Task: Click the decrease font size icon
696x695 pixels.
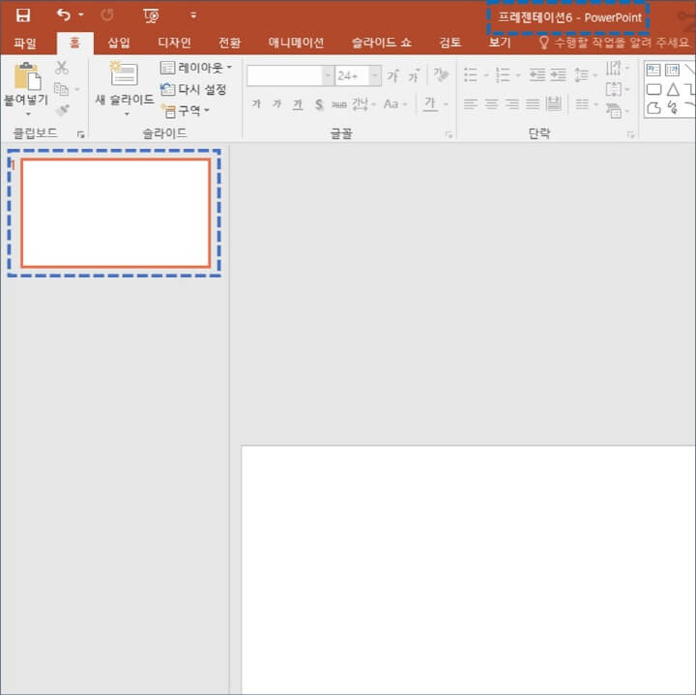Action: pos(415,76)
